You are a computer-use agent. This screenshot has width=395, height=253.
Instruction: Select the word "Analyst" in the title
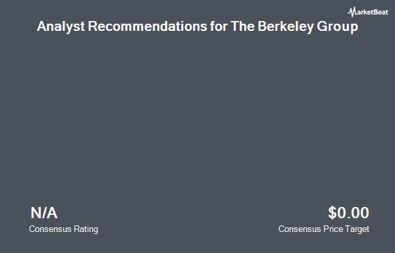tap(61, 27)
